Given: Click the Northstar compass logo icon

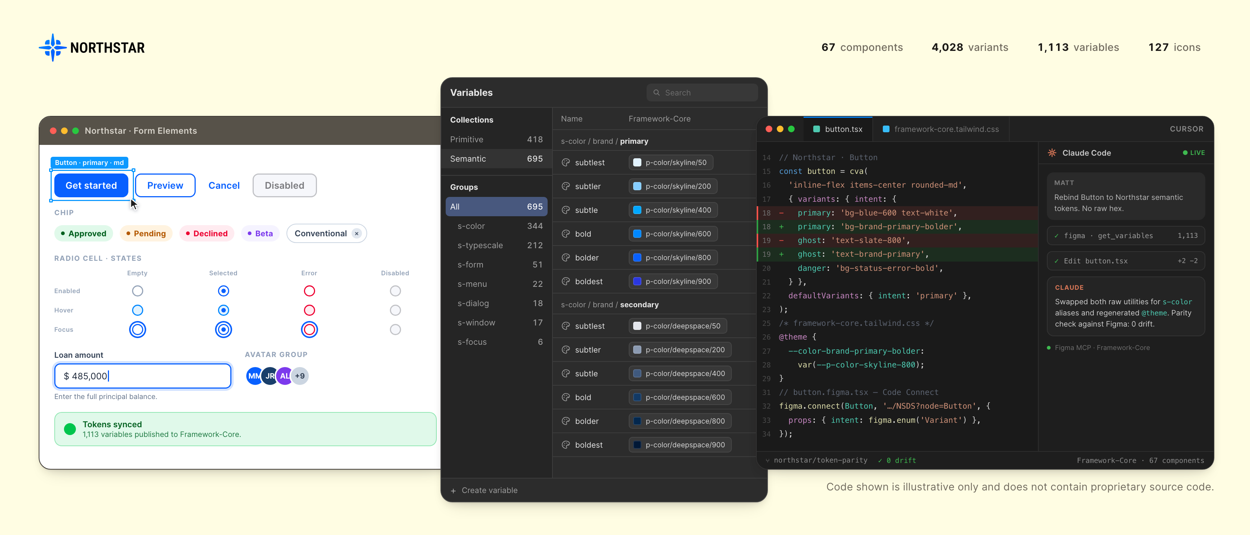Looking at the screenshot, I should tap(52, 48).
